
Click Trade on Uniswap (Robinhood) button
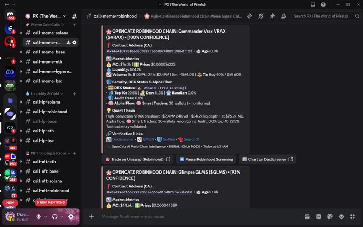pos(138,159)
